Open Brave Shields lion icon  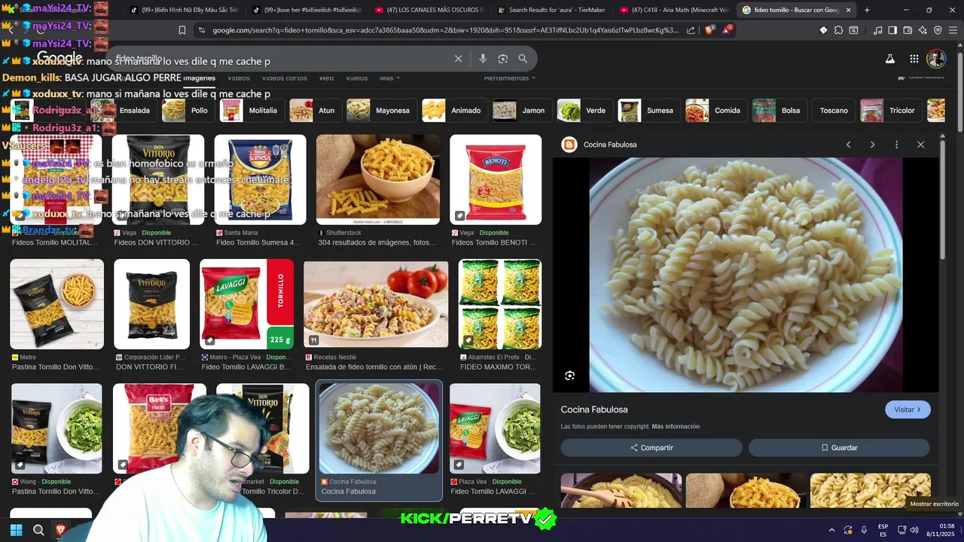point(709,30)
